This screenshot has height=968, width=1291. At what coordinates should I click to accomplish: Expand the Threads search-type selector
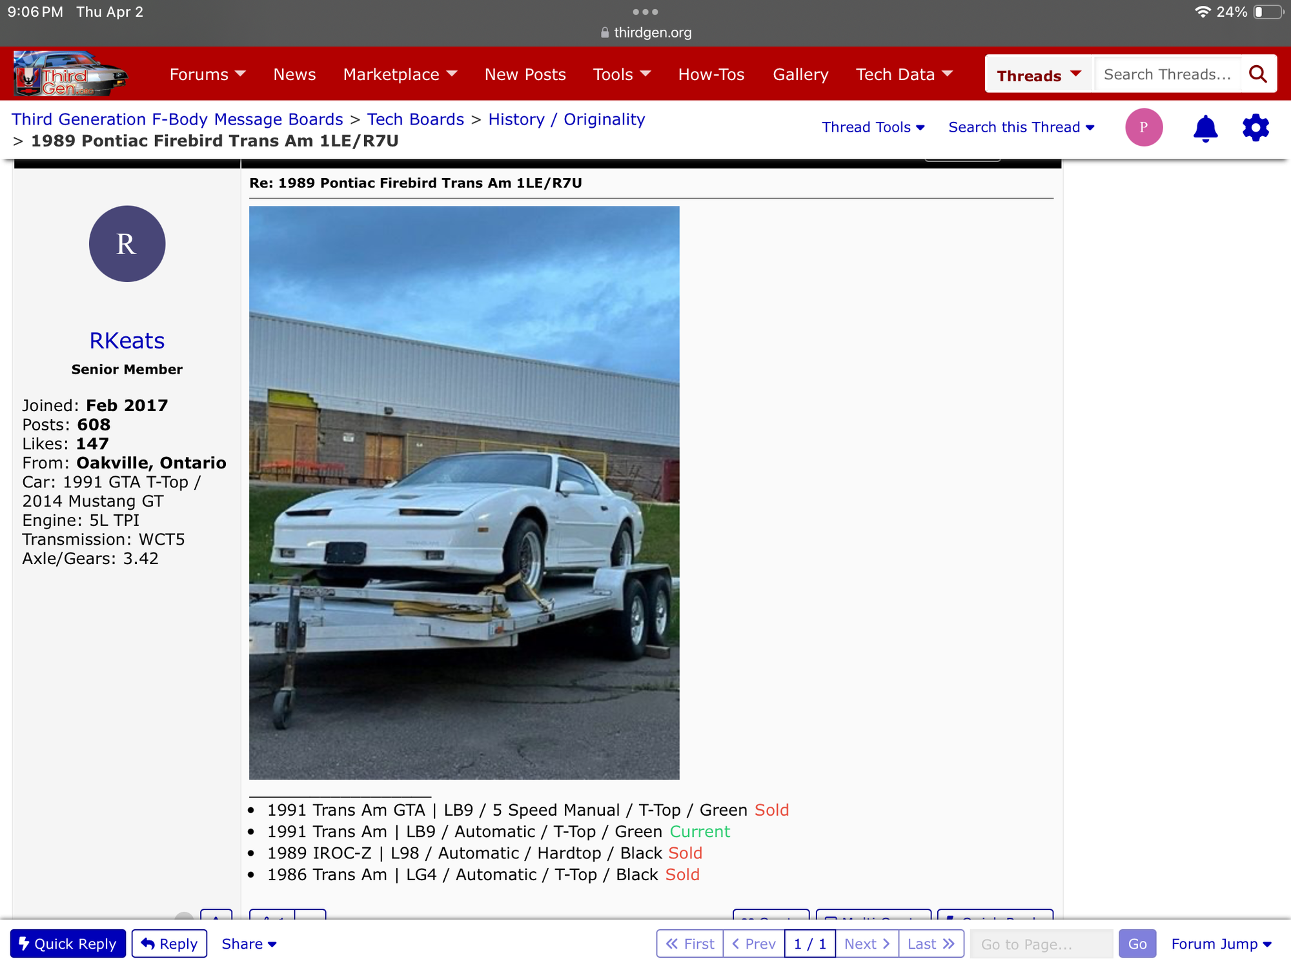coord(1038,75)
